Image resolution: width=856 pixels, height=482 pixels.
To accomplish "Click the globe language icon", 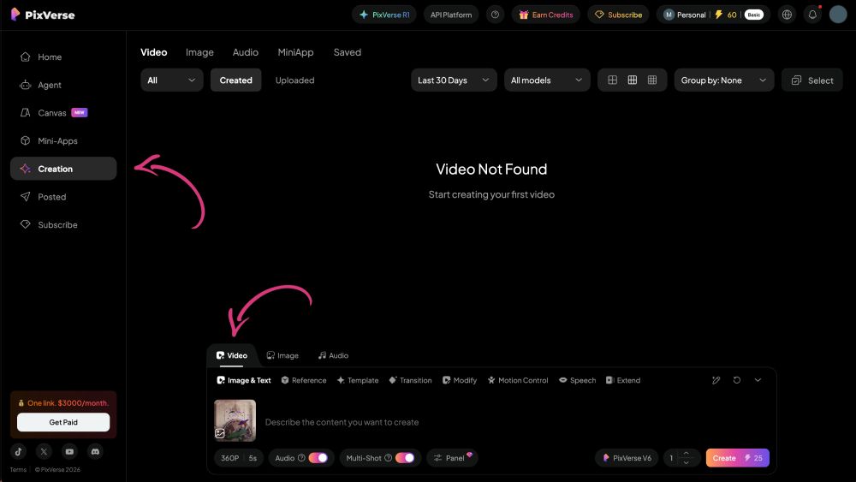I will pos(787,15).
